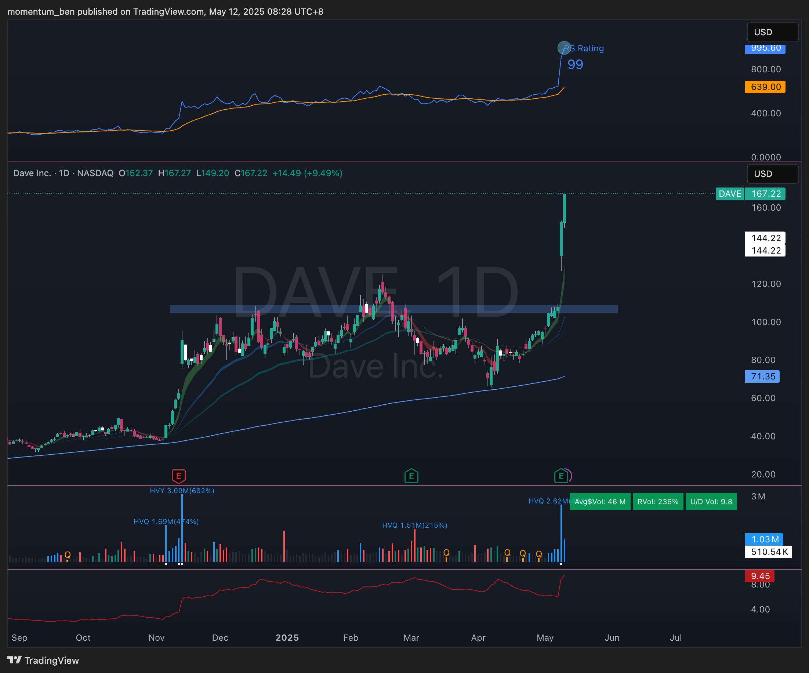
Task: Click the TradingView logo at bottom left
Action: point(43,660)
